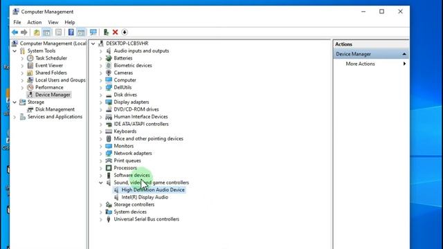Image resolution: width=443 pixels, height=249 pixels.
Task: Expand the Event Viewer node
Action: click(22, 66)
